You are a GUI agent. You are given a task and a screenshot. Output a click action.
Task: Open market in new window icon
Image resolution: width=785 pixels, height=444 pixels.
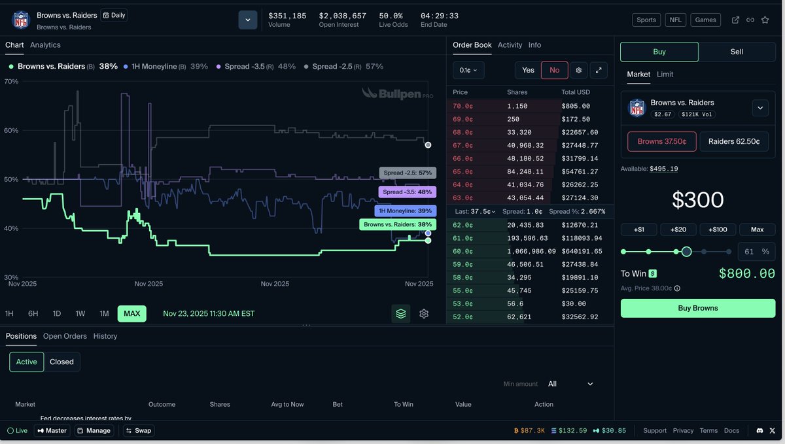tap(735, 20)
